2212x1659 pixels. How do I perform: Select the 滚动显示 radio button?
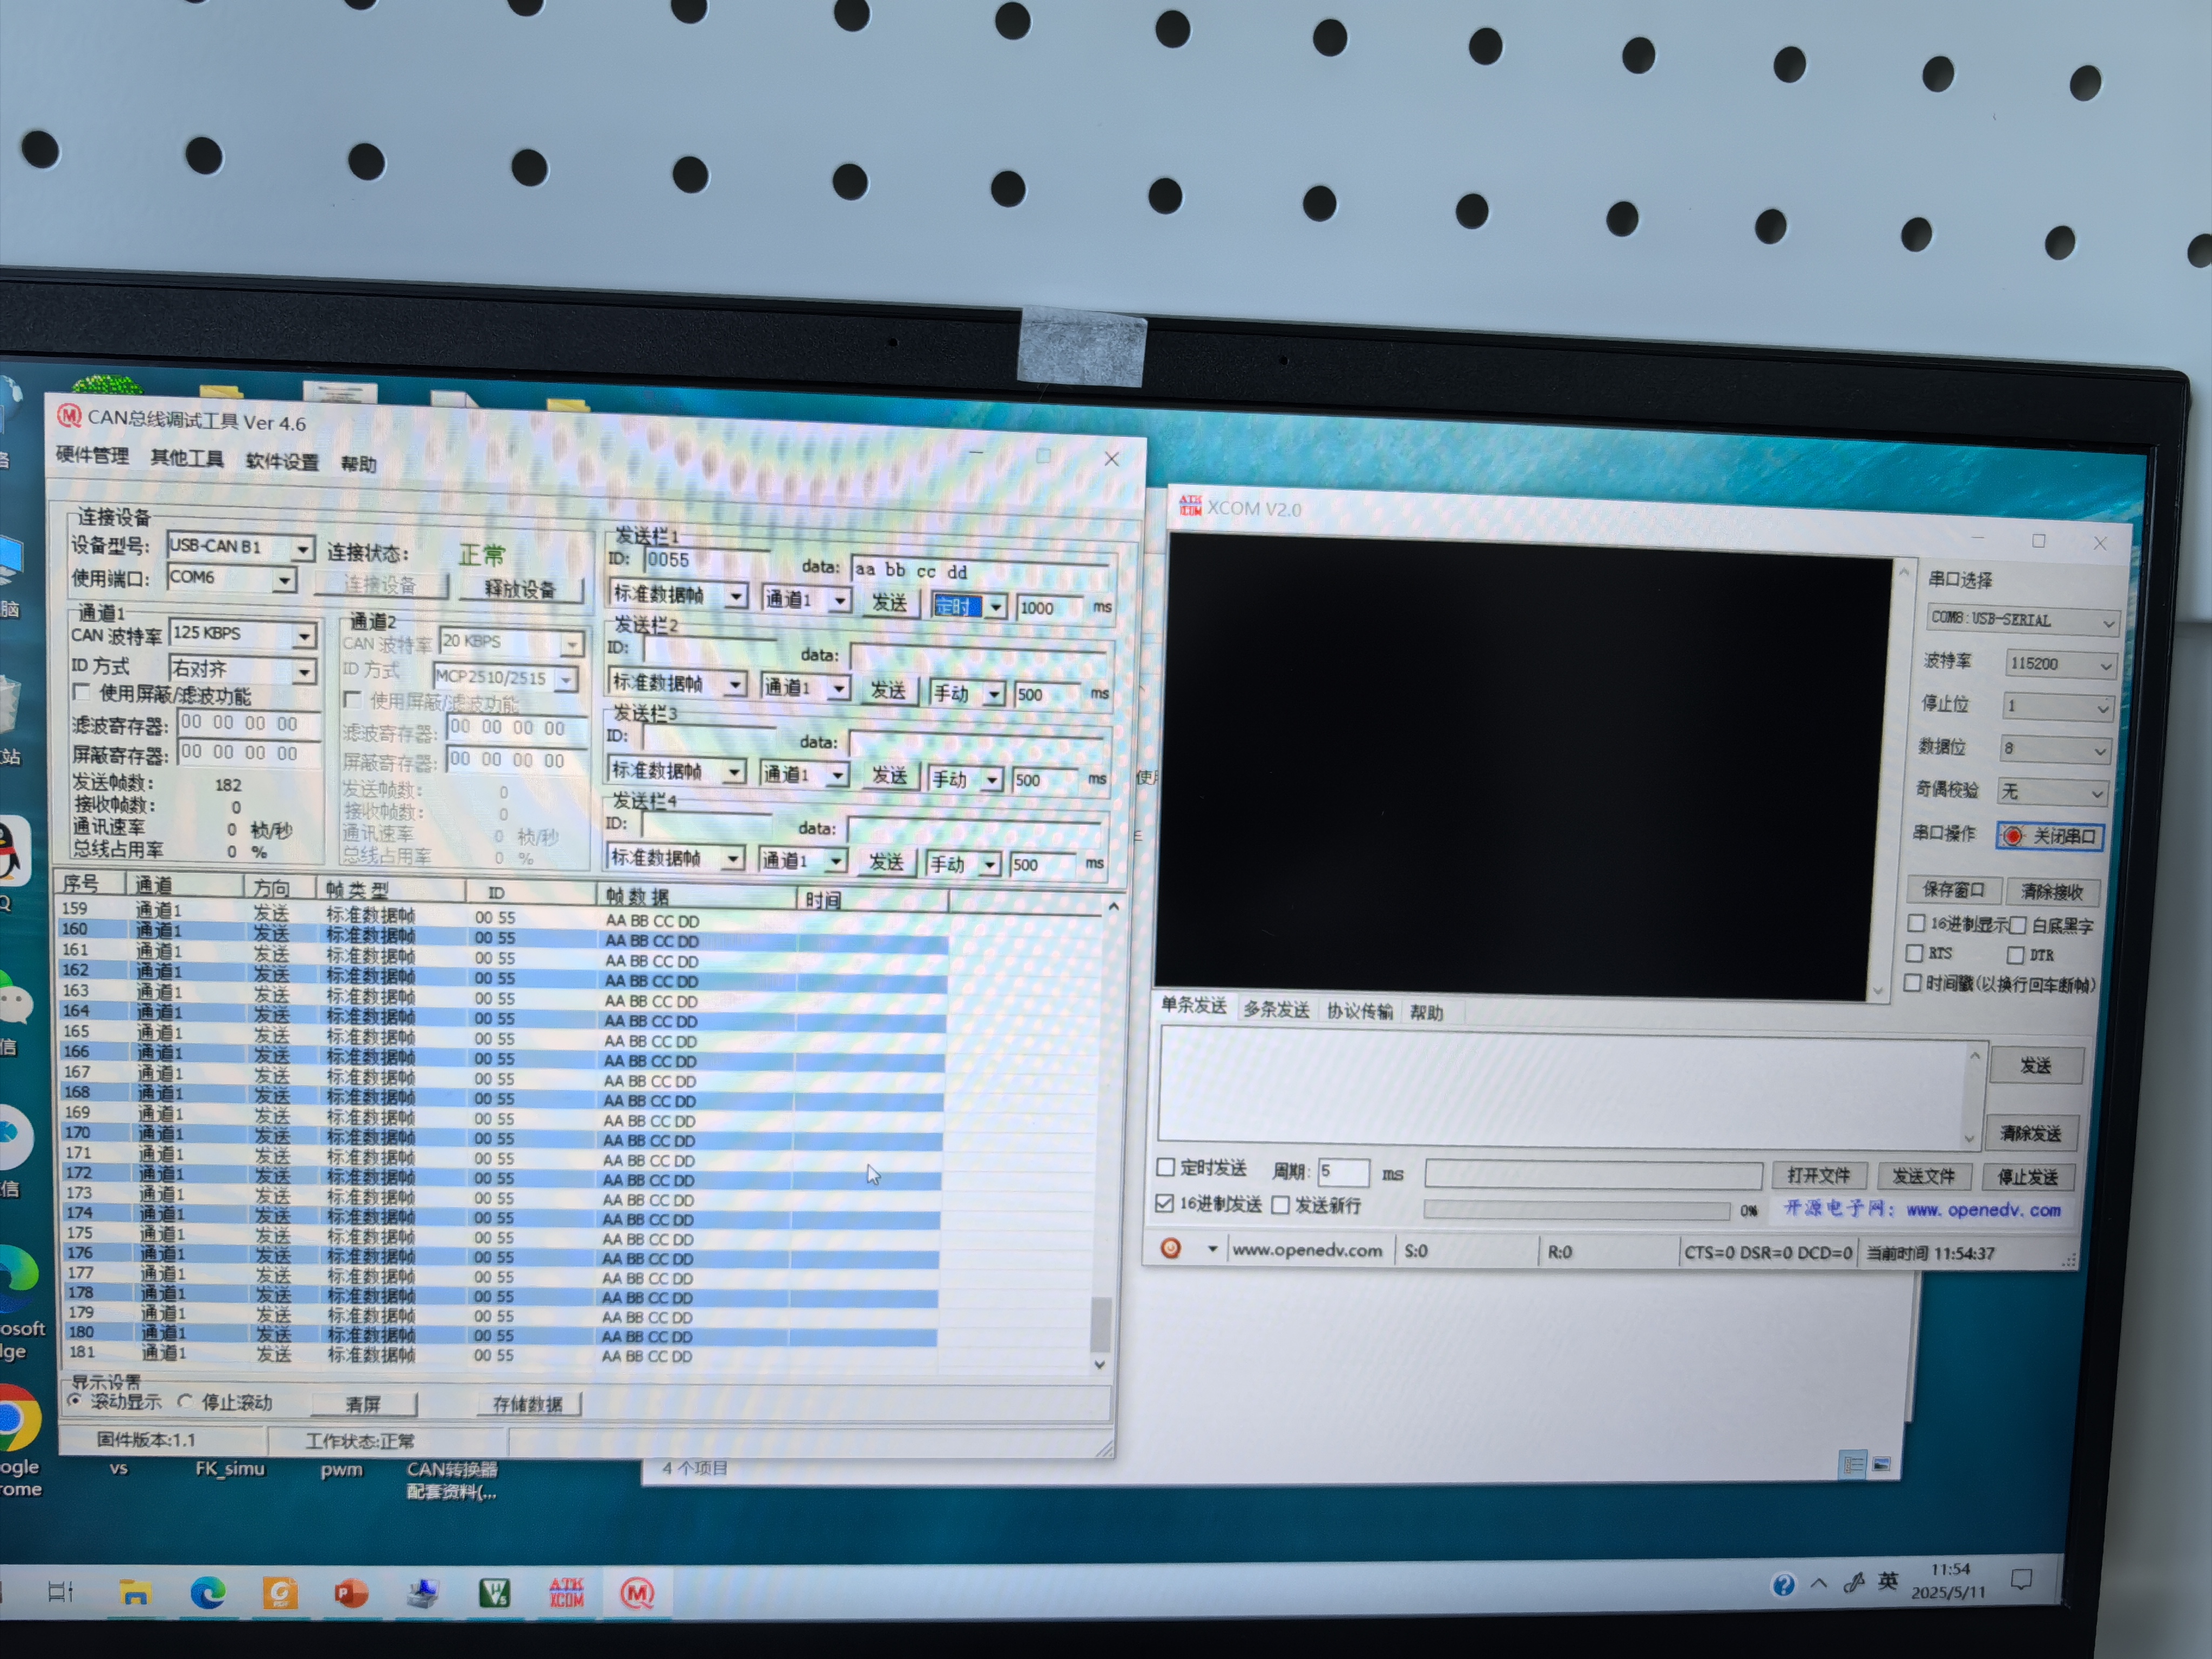(74, 1401)
